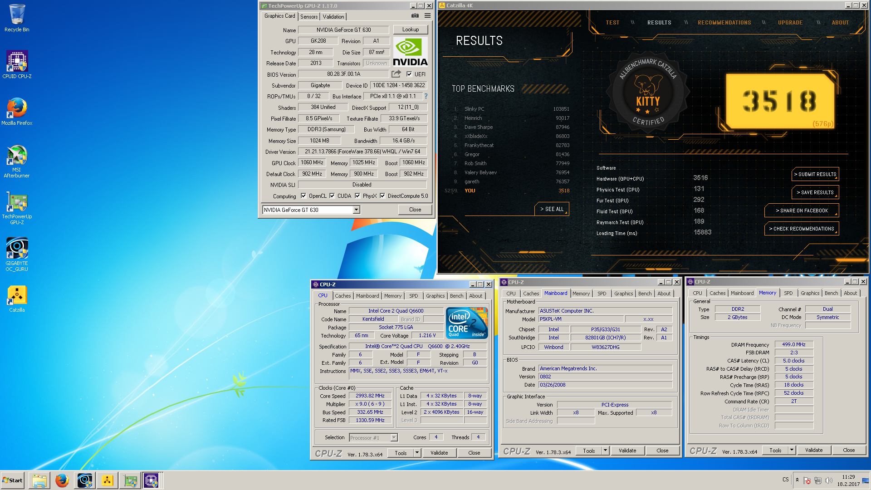Select Caches tab in left CPU-Z window
This screenshot has width=871, height=490.
coord(343,296)
